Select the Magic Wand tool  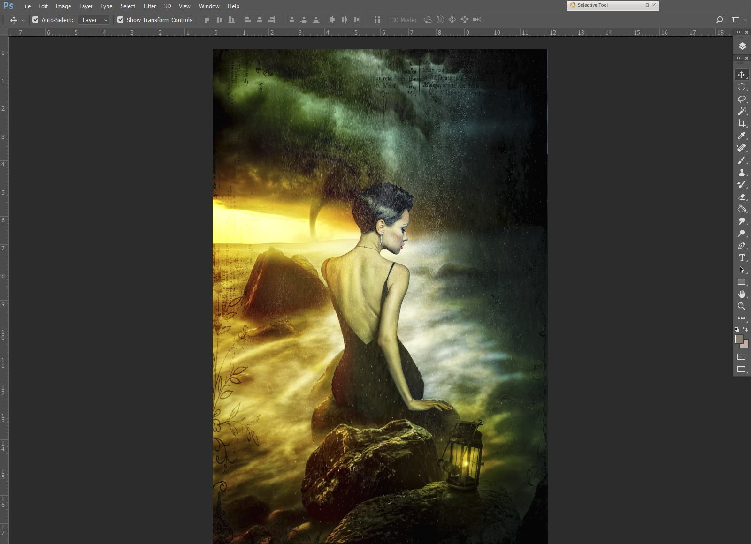(x=742, y=112)
